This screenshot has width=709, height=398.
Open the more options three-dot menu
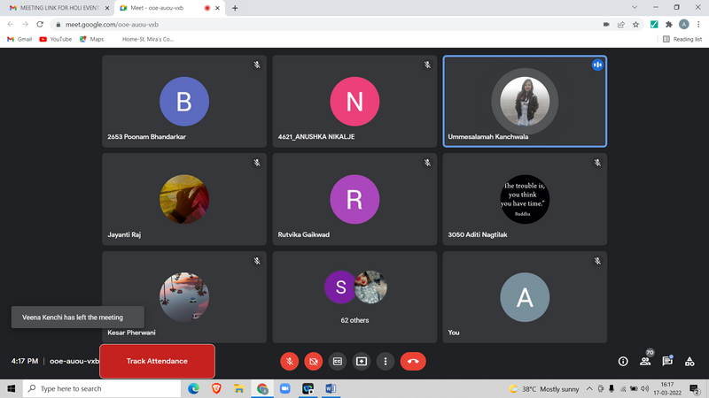click(x=385, y=361)
